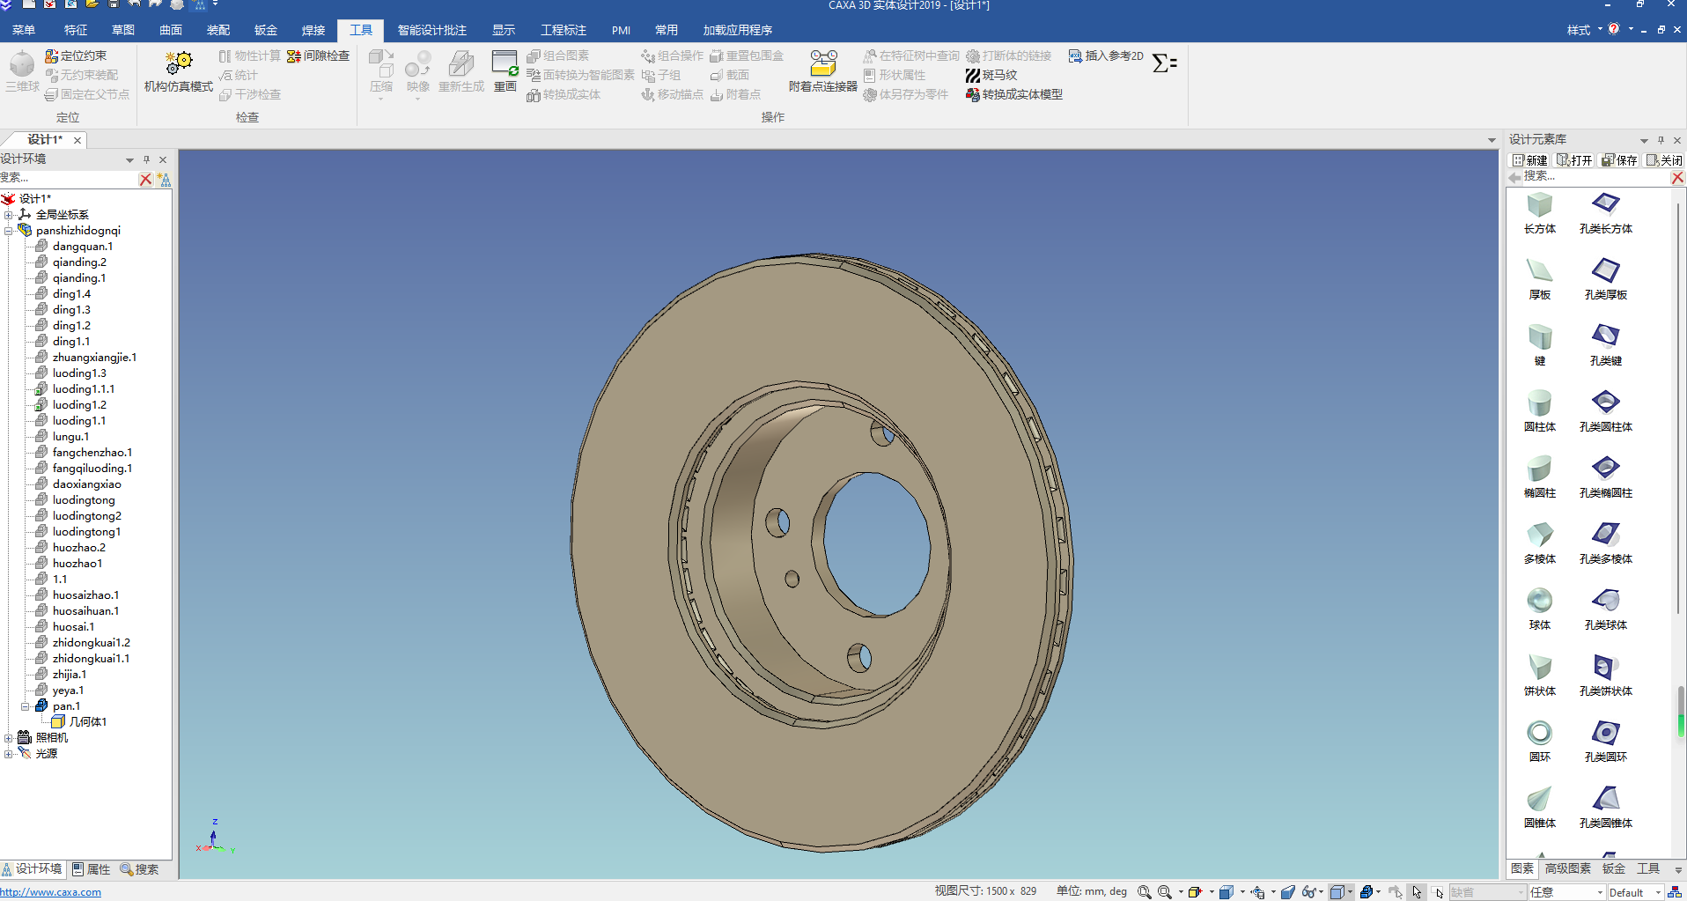
Task: Switch to the 属性 bottom panel tab
Action: click(92, 869)
